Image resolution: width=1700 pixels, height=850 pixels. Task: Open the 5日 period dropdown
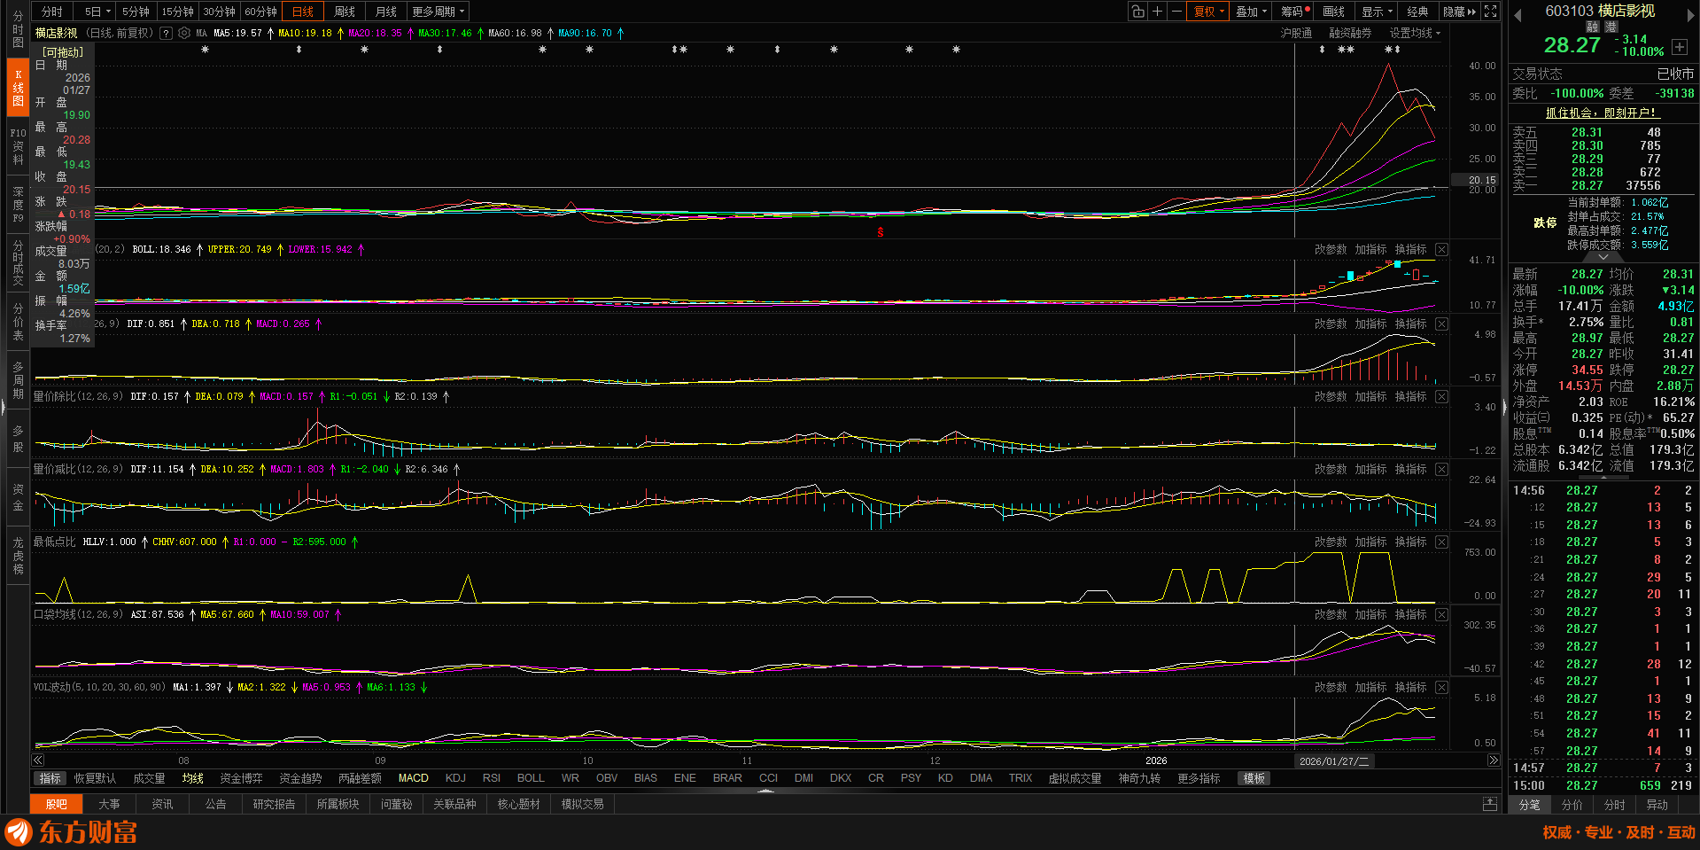[x=97, y=12]
